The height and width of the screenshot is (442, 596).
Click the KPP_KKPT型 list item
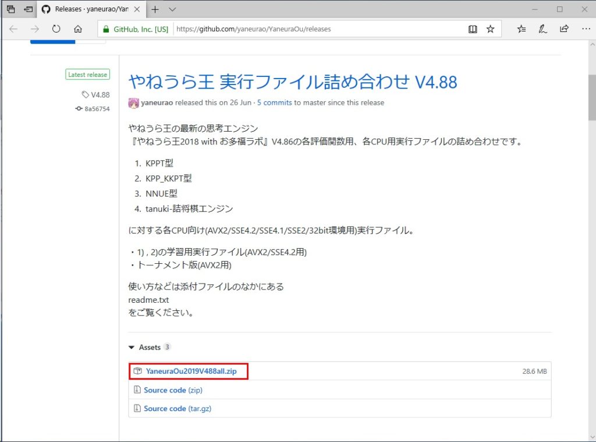168,179
